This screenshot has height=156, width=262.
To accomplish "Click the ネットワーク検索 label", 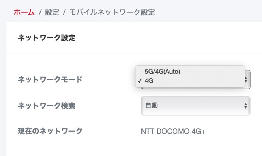I will [x=46, y=105].
